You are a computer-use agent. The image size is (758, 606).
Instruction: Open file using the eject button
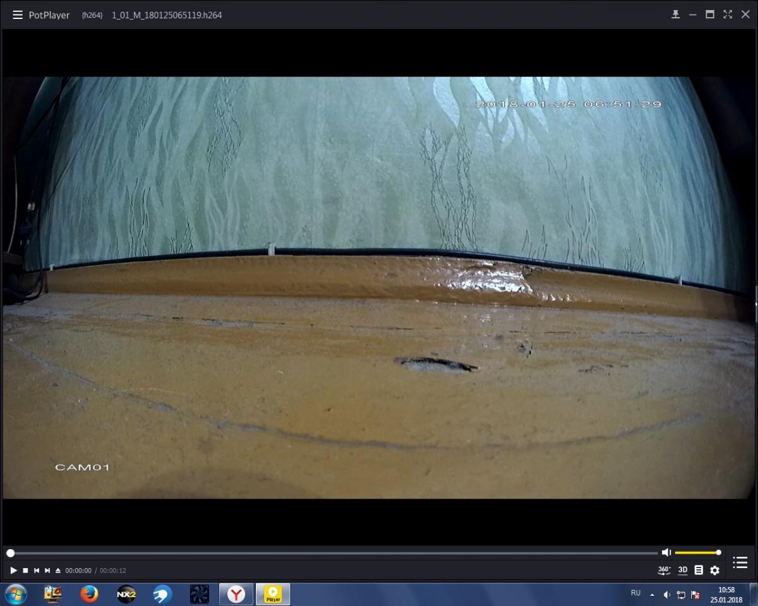pos(58,570)
